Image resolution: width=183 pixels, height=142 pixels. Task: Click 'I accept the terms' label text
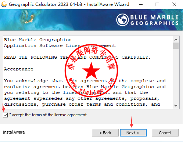48,115
